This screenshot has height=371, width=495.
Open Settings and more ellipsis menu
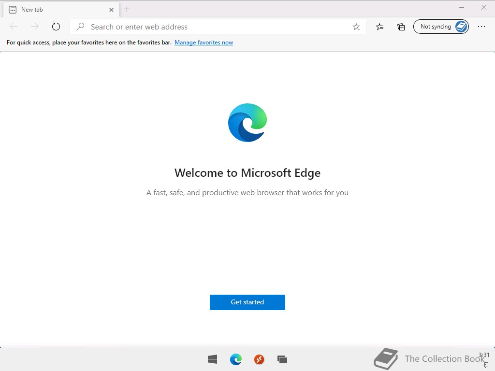click(481, 27)
